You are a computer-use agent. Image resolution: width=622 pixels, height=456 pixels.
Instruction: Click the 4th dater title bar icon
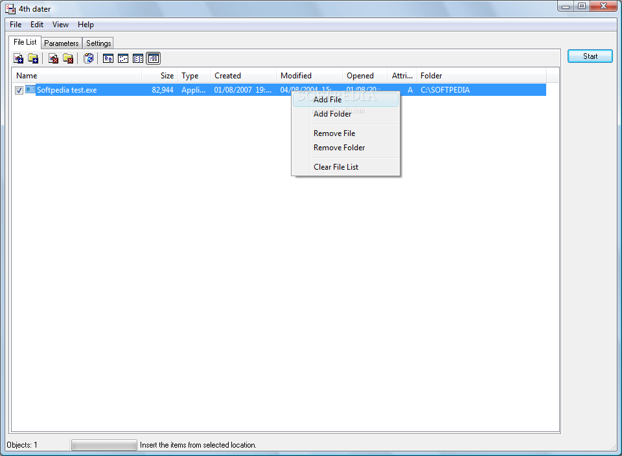[11, 8]
